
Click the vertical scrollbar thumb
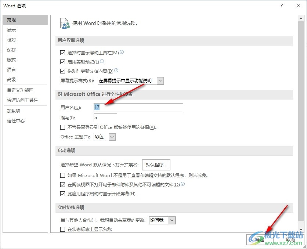tap(301, 121)
